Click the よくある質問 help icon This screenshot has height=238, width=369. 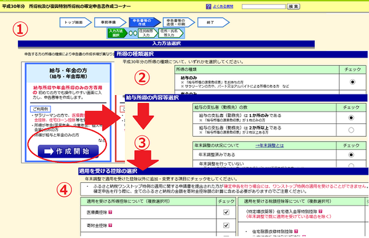point(208,7)
